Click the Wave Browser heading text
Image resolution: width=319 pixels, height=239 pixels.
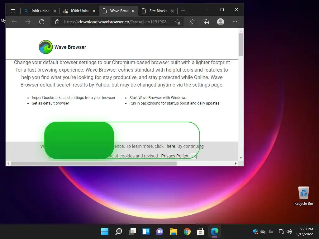click(70, 47)
